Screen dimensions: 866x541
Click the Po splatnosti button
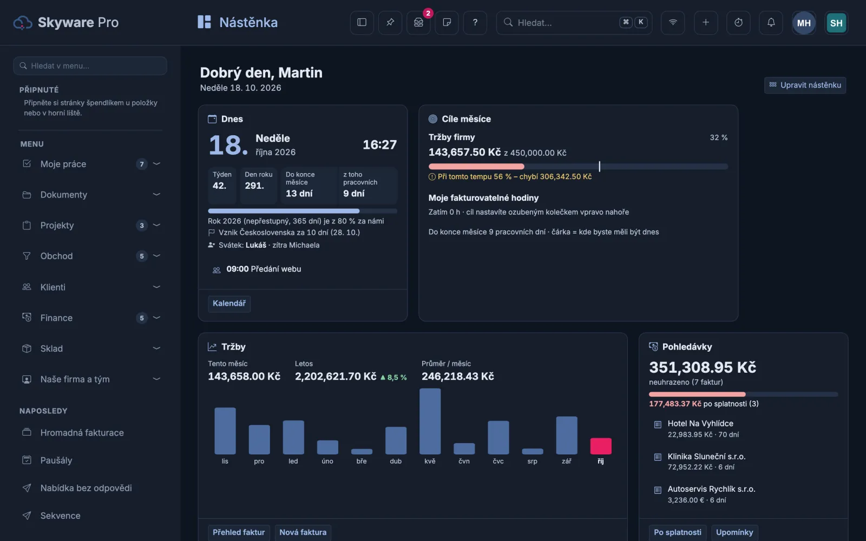pos(678,532)
